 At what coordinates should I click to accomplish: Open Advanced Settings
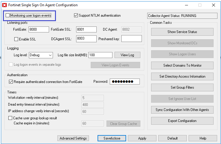tap(73, 138)
